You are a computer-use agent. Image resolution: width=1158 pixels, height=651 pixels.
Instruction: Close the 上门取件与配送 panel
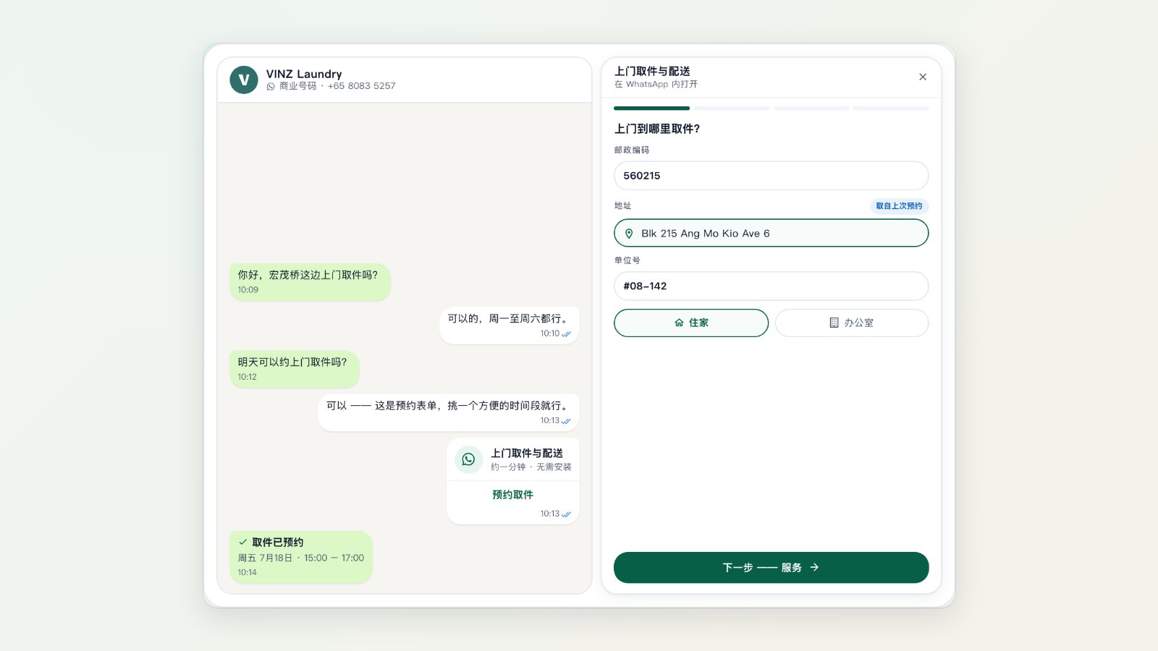pos(923,77)
